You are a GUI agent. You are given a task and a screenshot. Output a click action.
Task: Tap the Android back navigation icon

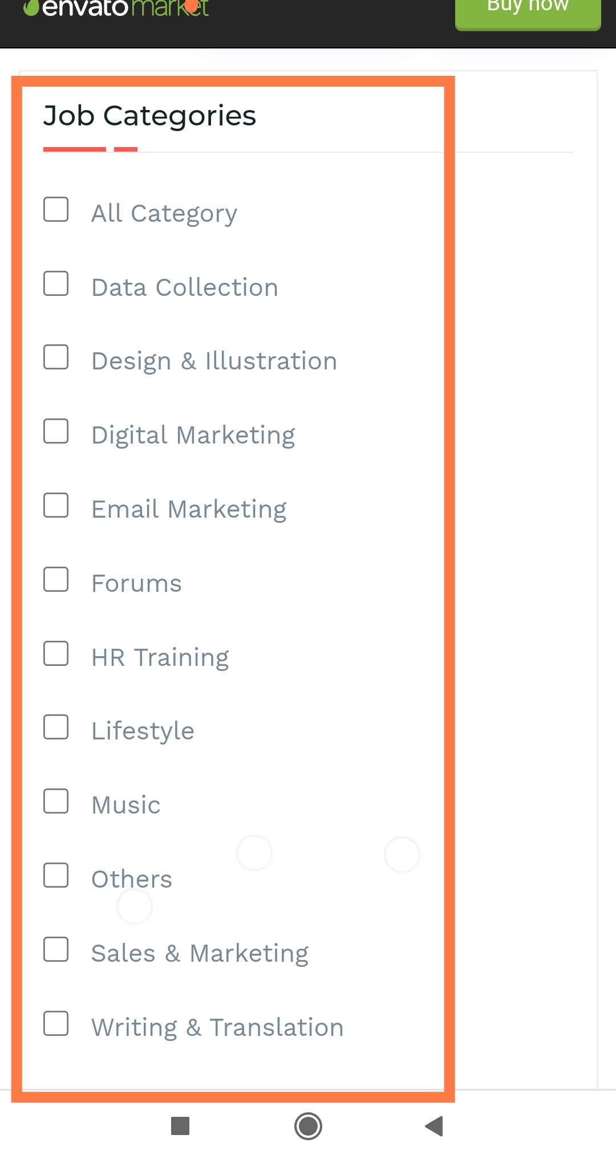tap(435, 1126)
